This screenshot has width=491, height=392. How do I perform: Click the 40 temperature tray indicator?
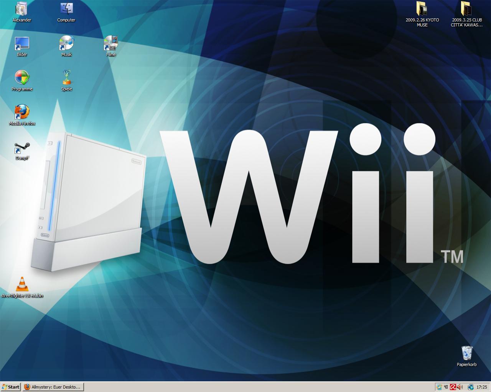pos(446,387)
